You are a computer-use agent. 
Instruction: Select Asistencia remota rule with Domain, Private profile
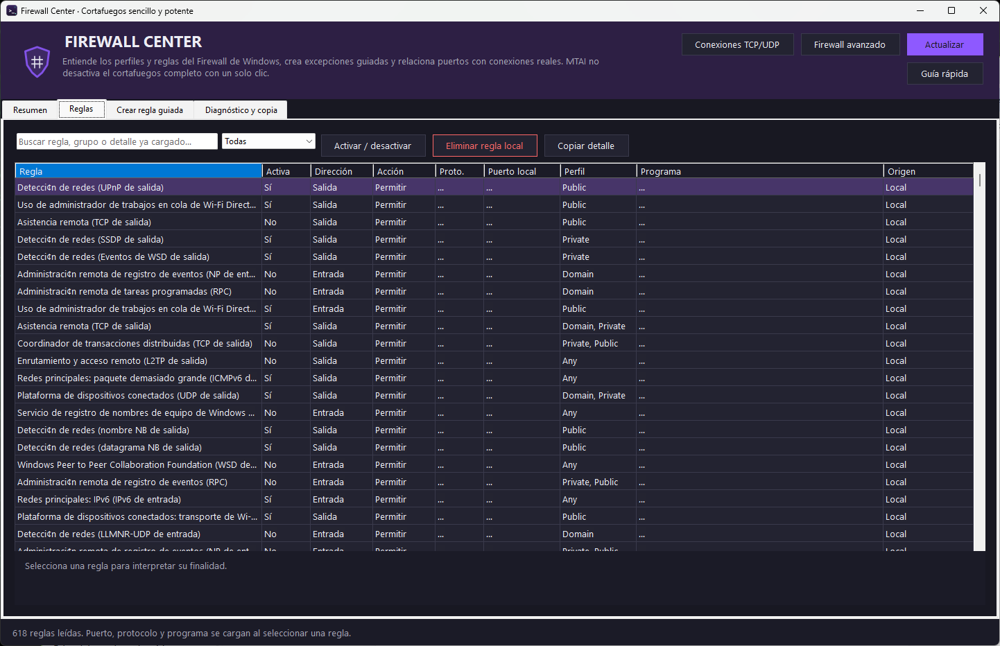point(494,326)
